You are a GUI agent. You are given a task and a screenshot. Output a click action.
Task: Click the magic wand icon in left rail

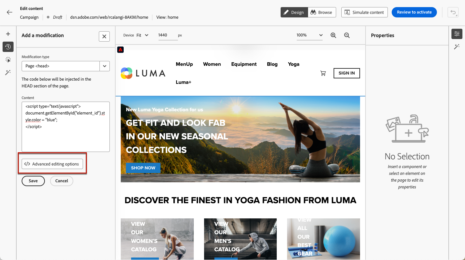(8, 73)
